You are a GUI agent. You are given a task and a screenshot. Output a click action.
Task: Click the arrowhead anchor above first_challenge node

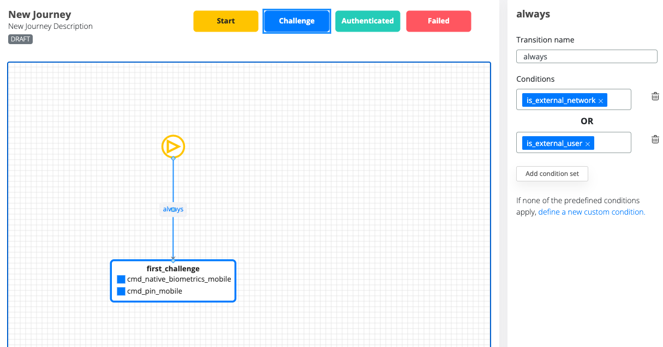(x=173, y=260)
